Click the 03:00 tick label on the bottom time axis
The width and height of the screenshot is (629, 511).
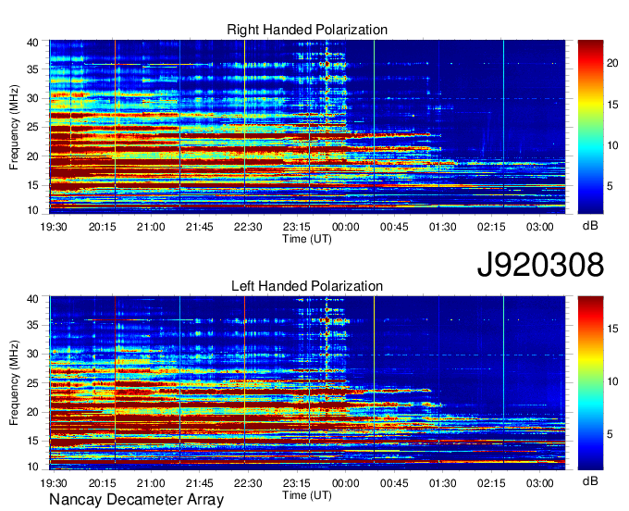(x=540, y=483)
